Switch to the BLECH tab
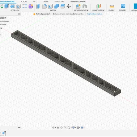 click(x=46, y=2)
